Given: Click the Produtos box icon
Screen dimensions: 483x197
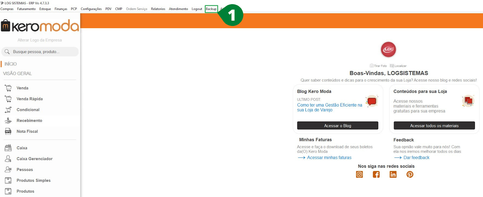Looking at the screenshot, I should [8, 191].
